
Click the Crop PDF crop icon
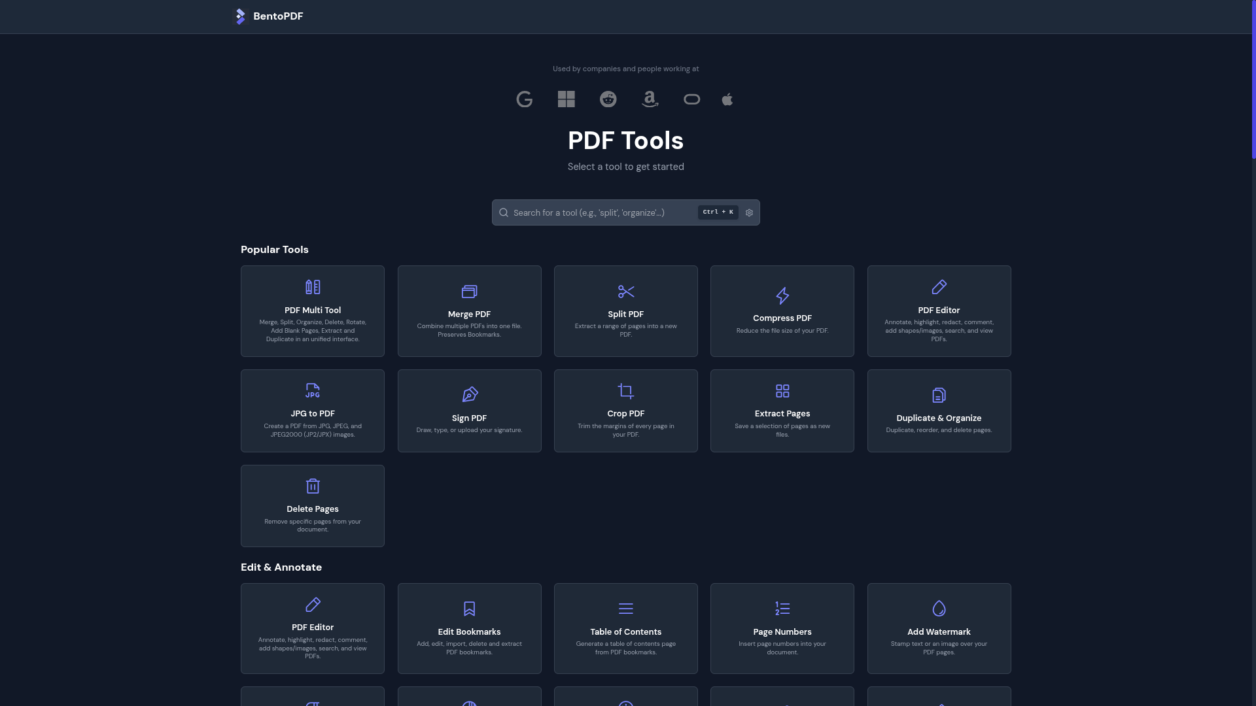tap(625, 391)
